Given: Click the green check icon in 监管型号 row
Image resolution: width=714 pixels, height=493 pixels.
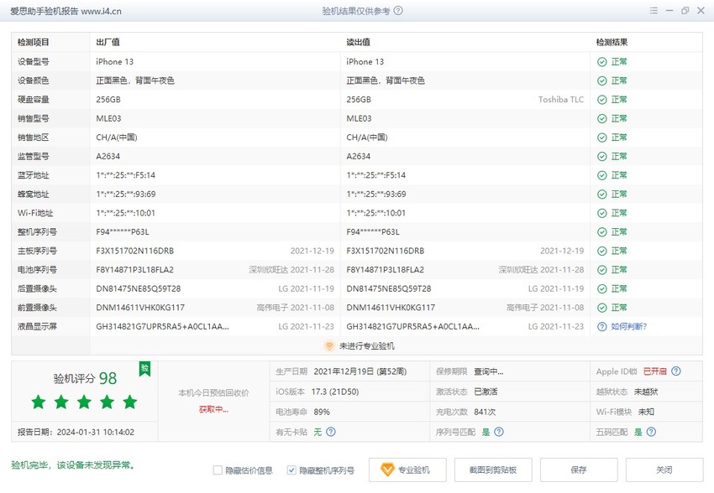Looking at the screenshot, I should pyautogui.click(x=602, y=157).
